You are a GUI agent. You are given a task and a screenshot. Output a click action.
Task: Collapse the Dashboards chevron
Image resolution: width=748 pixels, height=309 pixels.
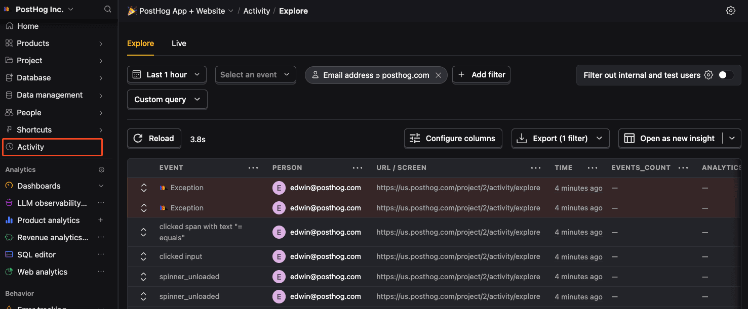[x=101, y=186]
